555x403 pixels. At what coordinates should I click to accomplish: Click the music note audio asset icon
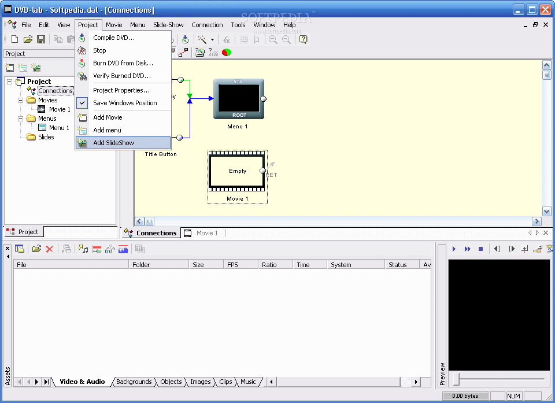(83, 249)
